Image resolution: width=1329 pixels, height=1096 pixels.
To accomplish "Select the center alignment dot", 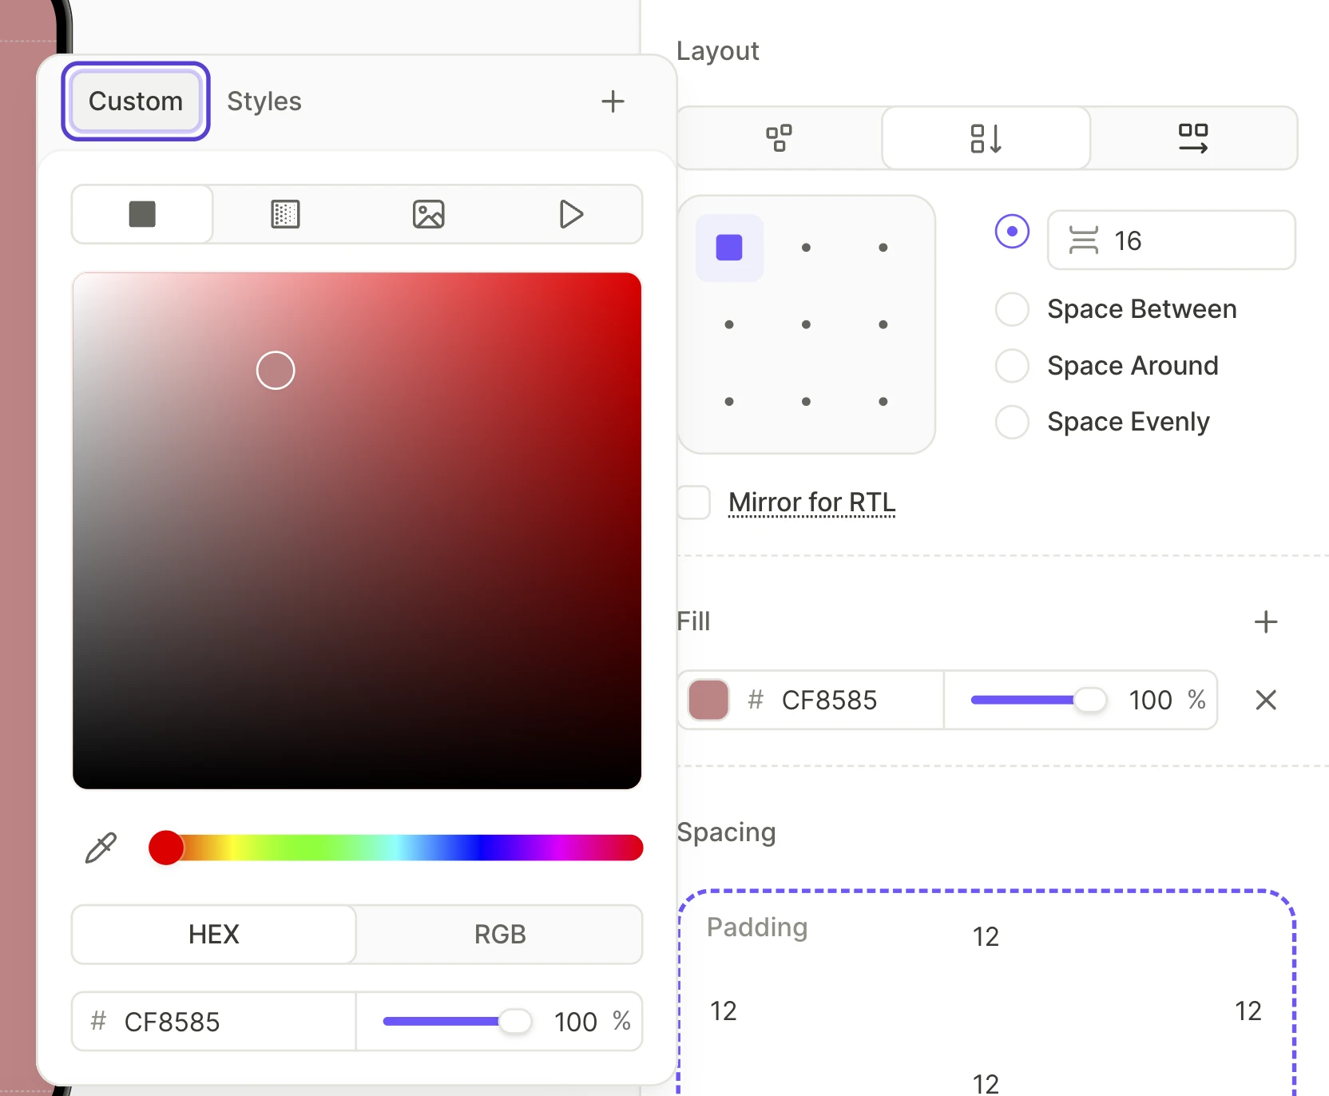I will (806, 324).
